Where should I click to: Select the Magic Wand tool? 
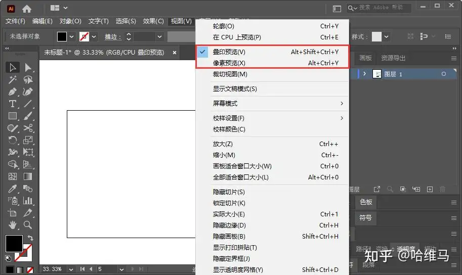tap(12, 79)
